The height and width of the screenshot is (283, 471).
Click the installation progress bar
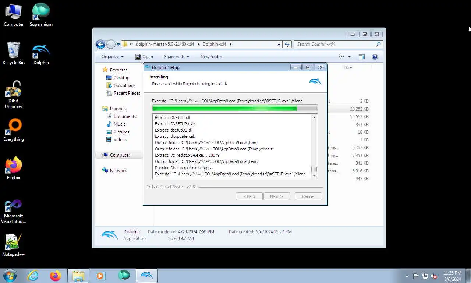point(235,108)
